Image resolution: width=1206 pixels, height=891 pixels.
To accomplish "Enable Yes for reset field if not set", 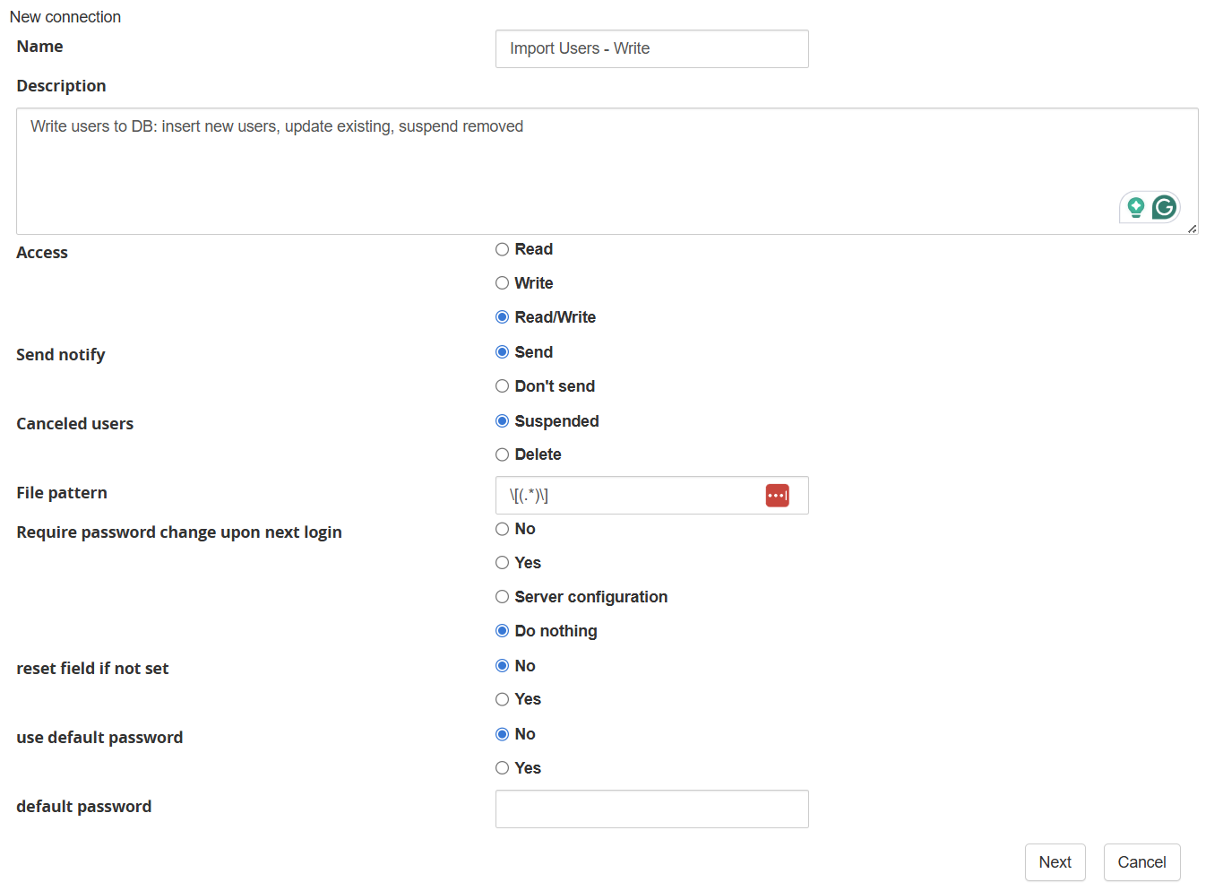I will click(x=503, y=699).
